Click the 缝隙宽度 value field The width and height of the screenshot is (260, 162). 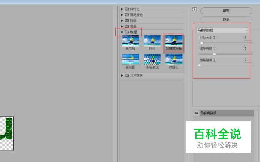point(248,48)
